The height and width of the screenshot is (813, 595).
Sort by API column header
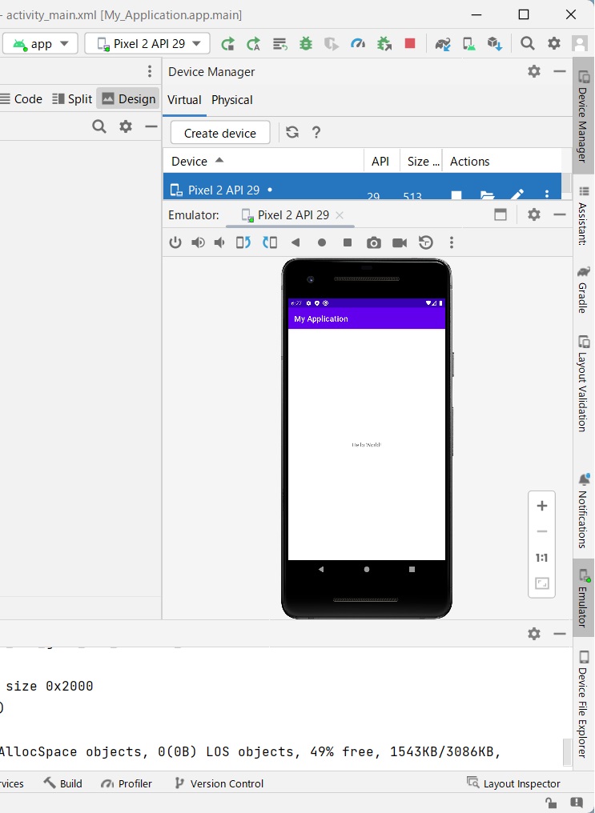tap(380, 162)
